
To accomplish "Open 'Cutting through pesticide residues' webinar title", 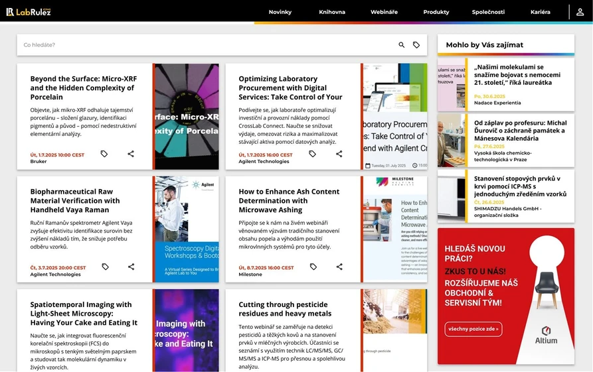I will (285, 309).
